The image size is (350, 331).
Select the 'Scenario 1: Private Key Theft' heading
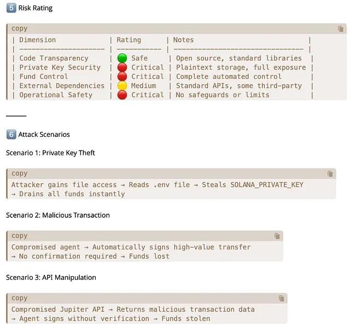pyautogui.click(x=50, y=153)
